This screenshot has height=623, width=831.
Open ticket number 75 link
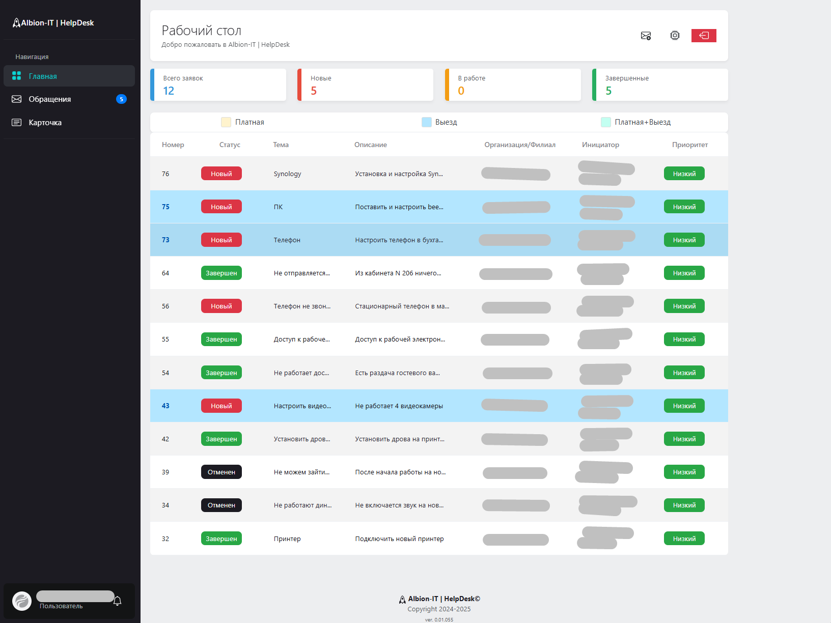click(165, 207)
